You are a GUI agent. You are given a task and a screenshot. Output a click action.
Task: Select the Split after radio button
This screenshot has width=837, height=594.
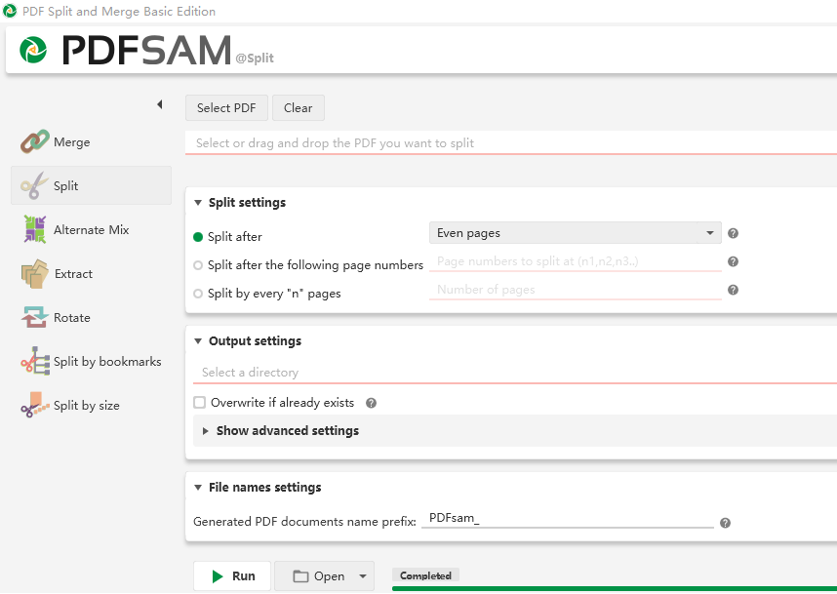(x=198, y=237)
